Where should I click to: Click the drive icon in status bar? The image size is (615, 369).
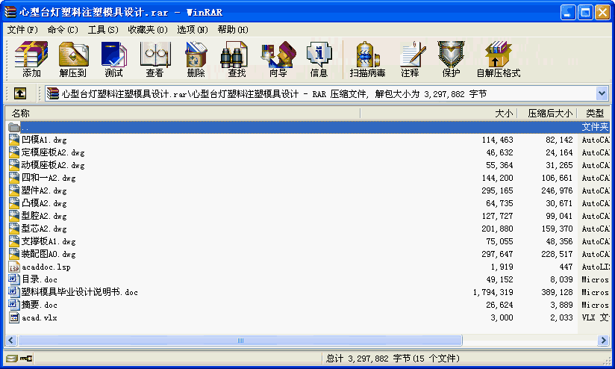point(12,358)
